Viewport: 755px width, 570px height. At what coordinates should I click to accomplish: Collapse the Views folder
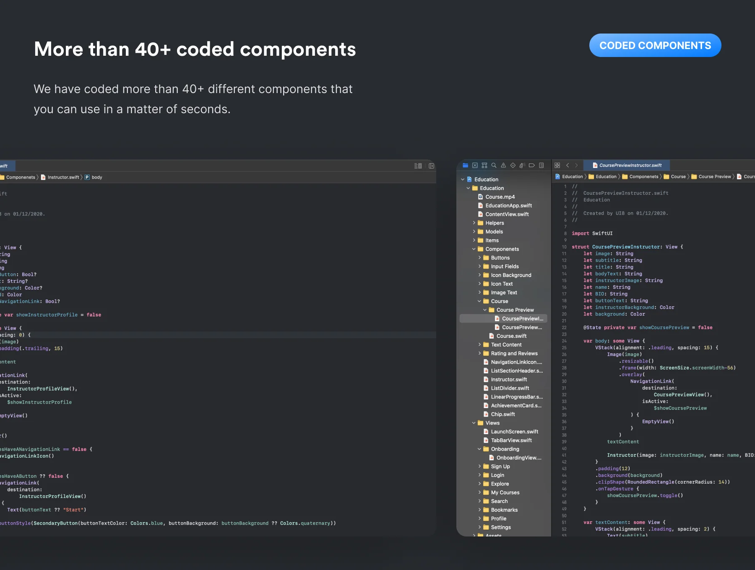coord(474,423)
